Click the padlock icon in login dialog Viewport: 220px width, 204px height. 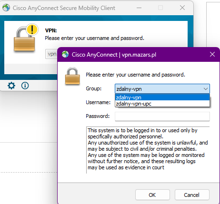pos(72,76)
